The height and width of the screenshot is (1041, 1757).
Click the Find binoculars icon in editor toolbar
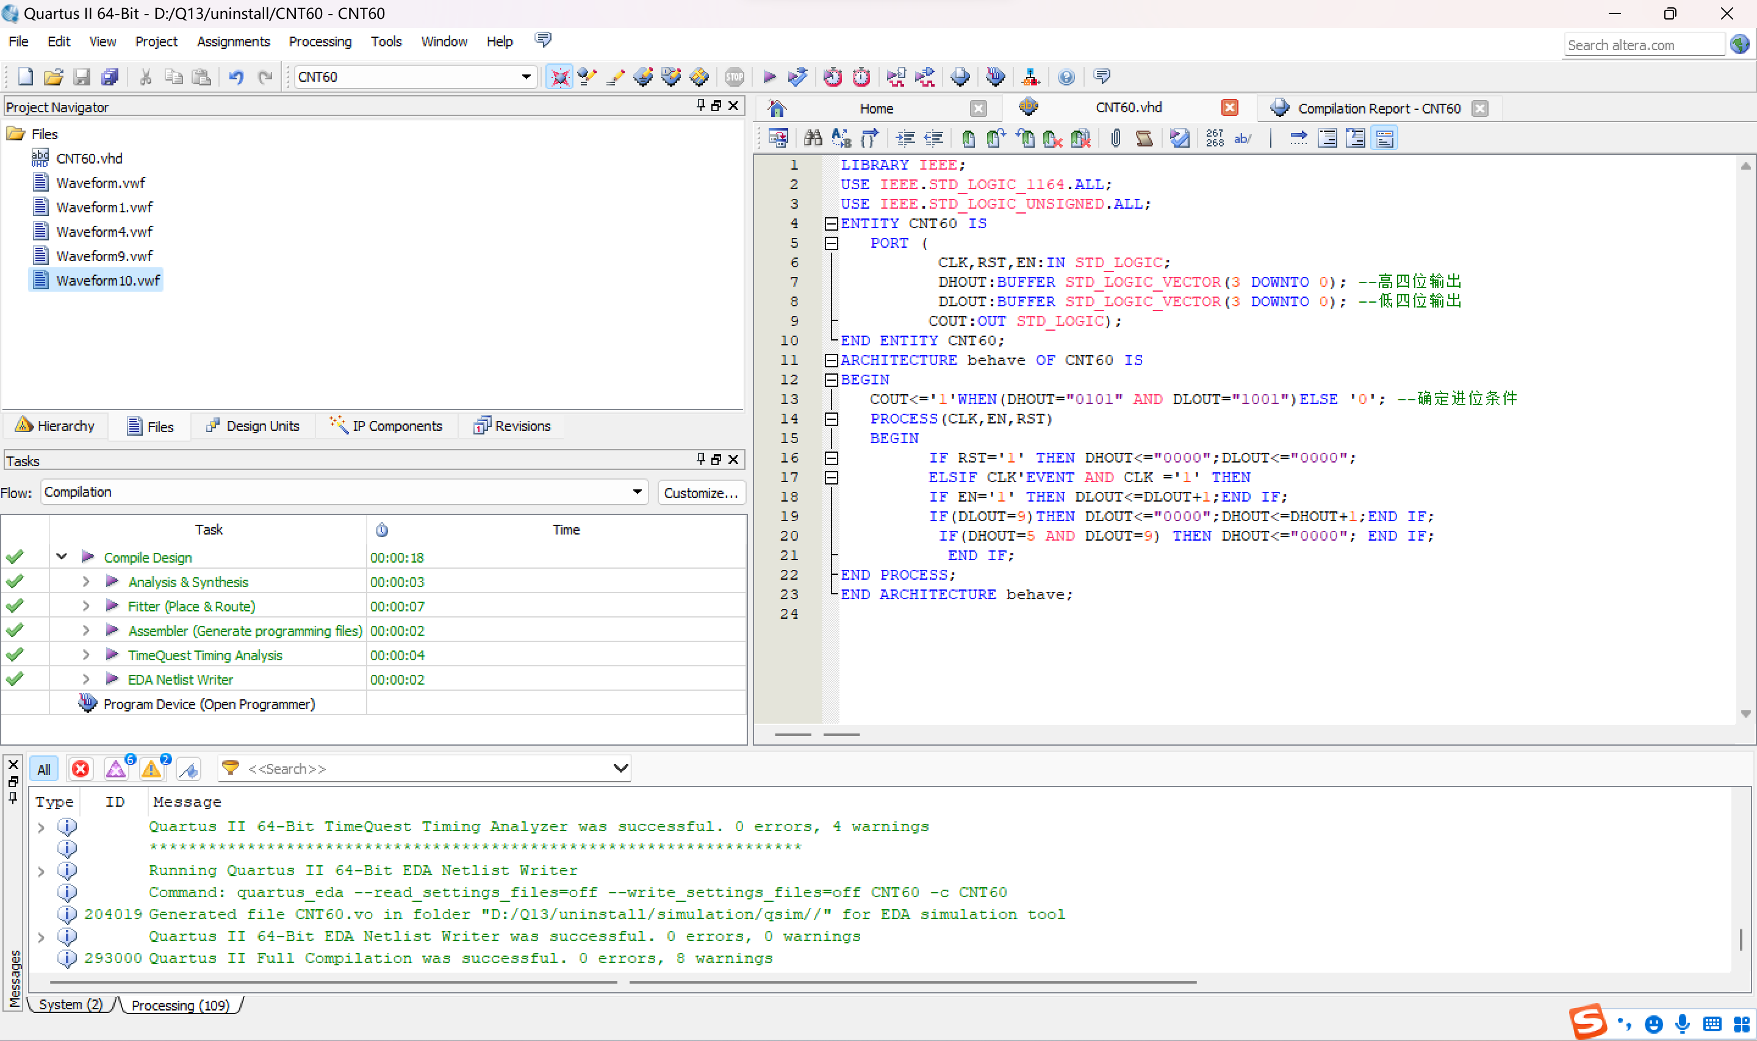coord(813,138)
